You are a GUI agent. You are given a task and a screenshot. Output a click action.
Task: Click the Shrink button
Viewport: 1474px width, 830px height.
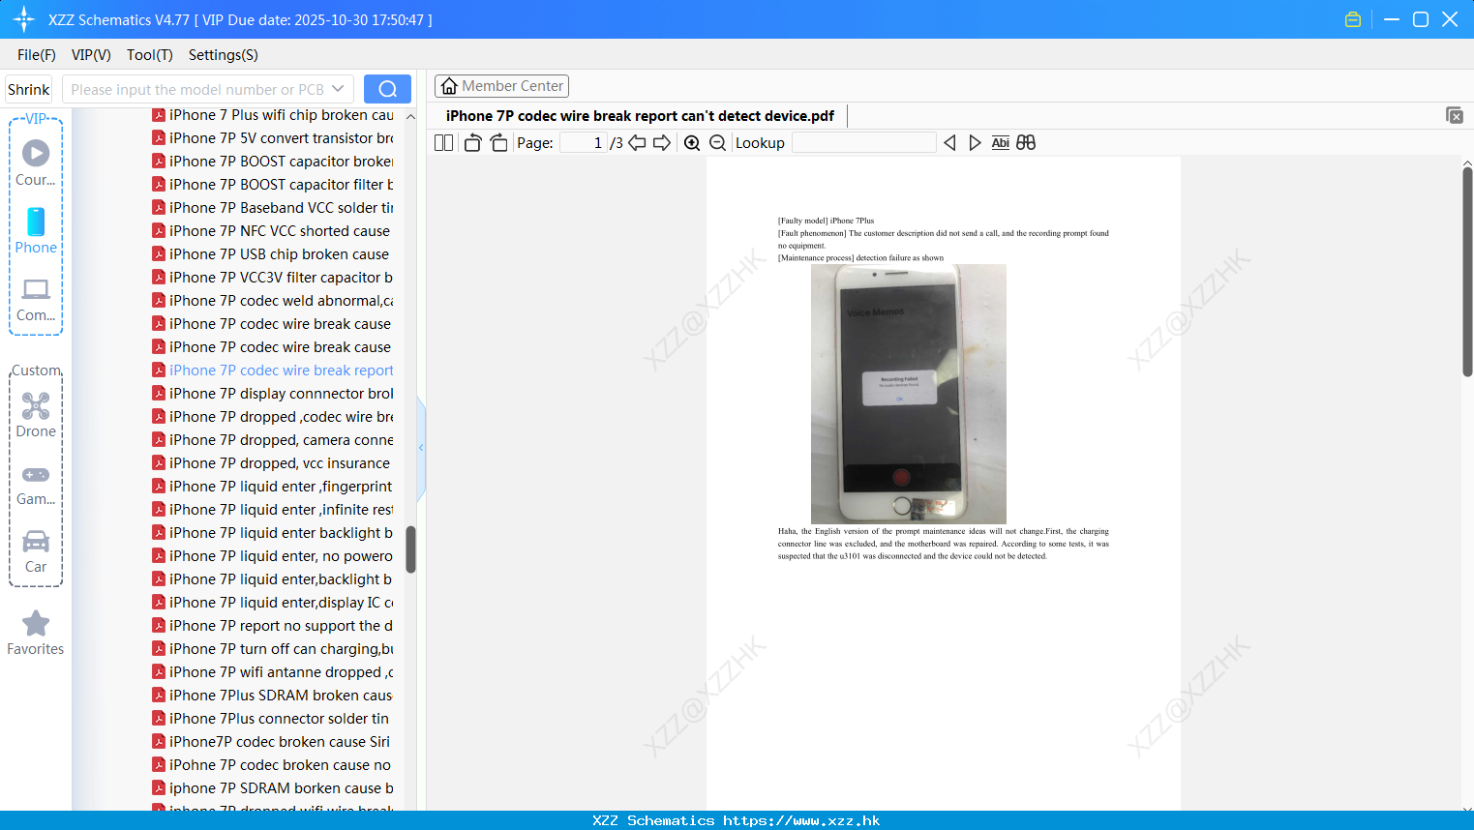[x=29, y=89]
